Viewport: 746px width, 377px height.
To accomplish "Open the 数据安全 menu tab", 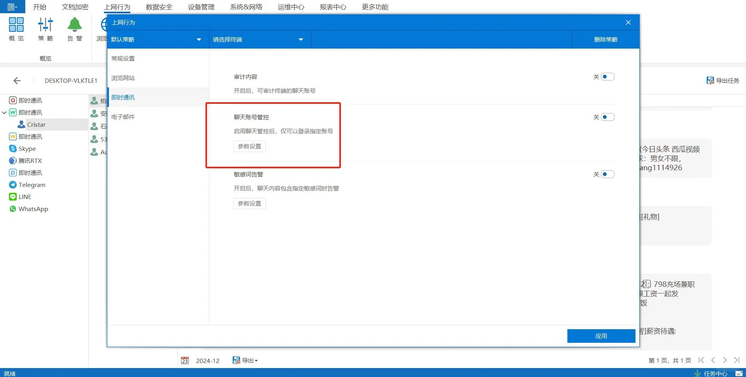I will point(159,7).
